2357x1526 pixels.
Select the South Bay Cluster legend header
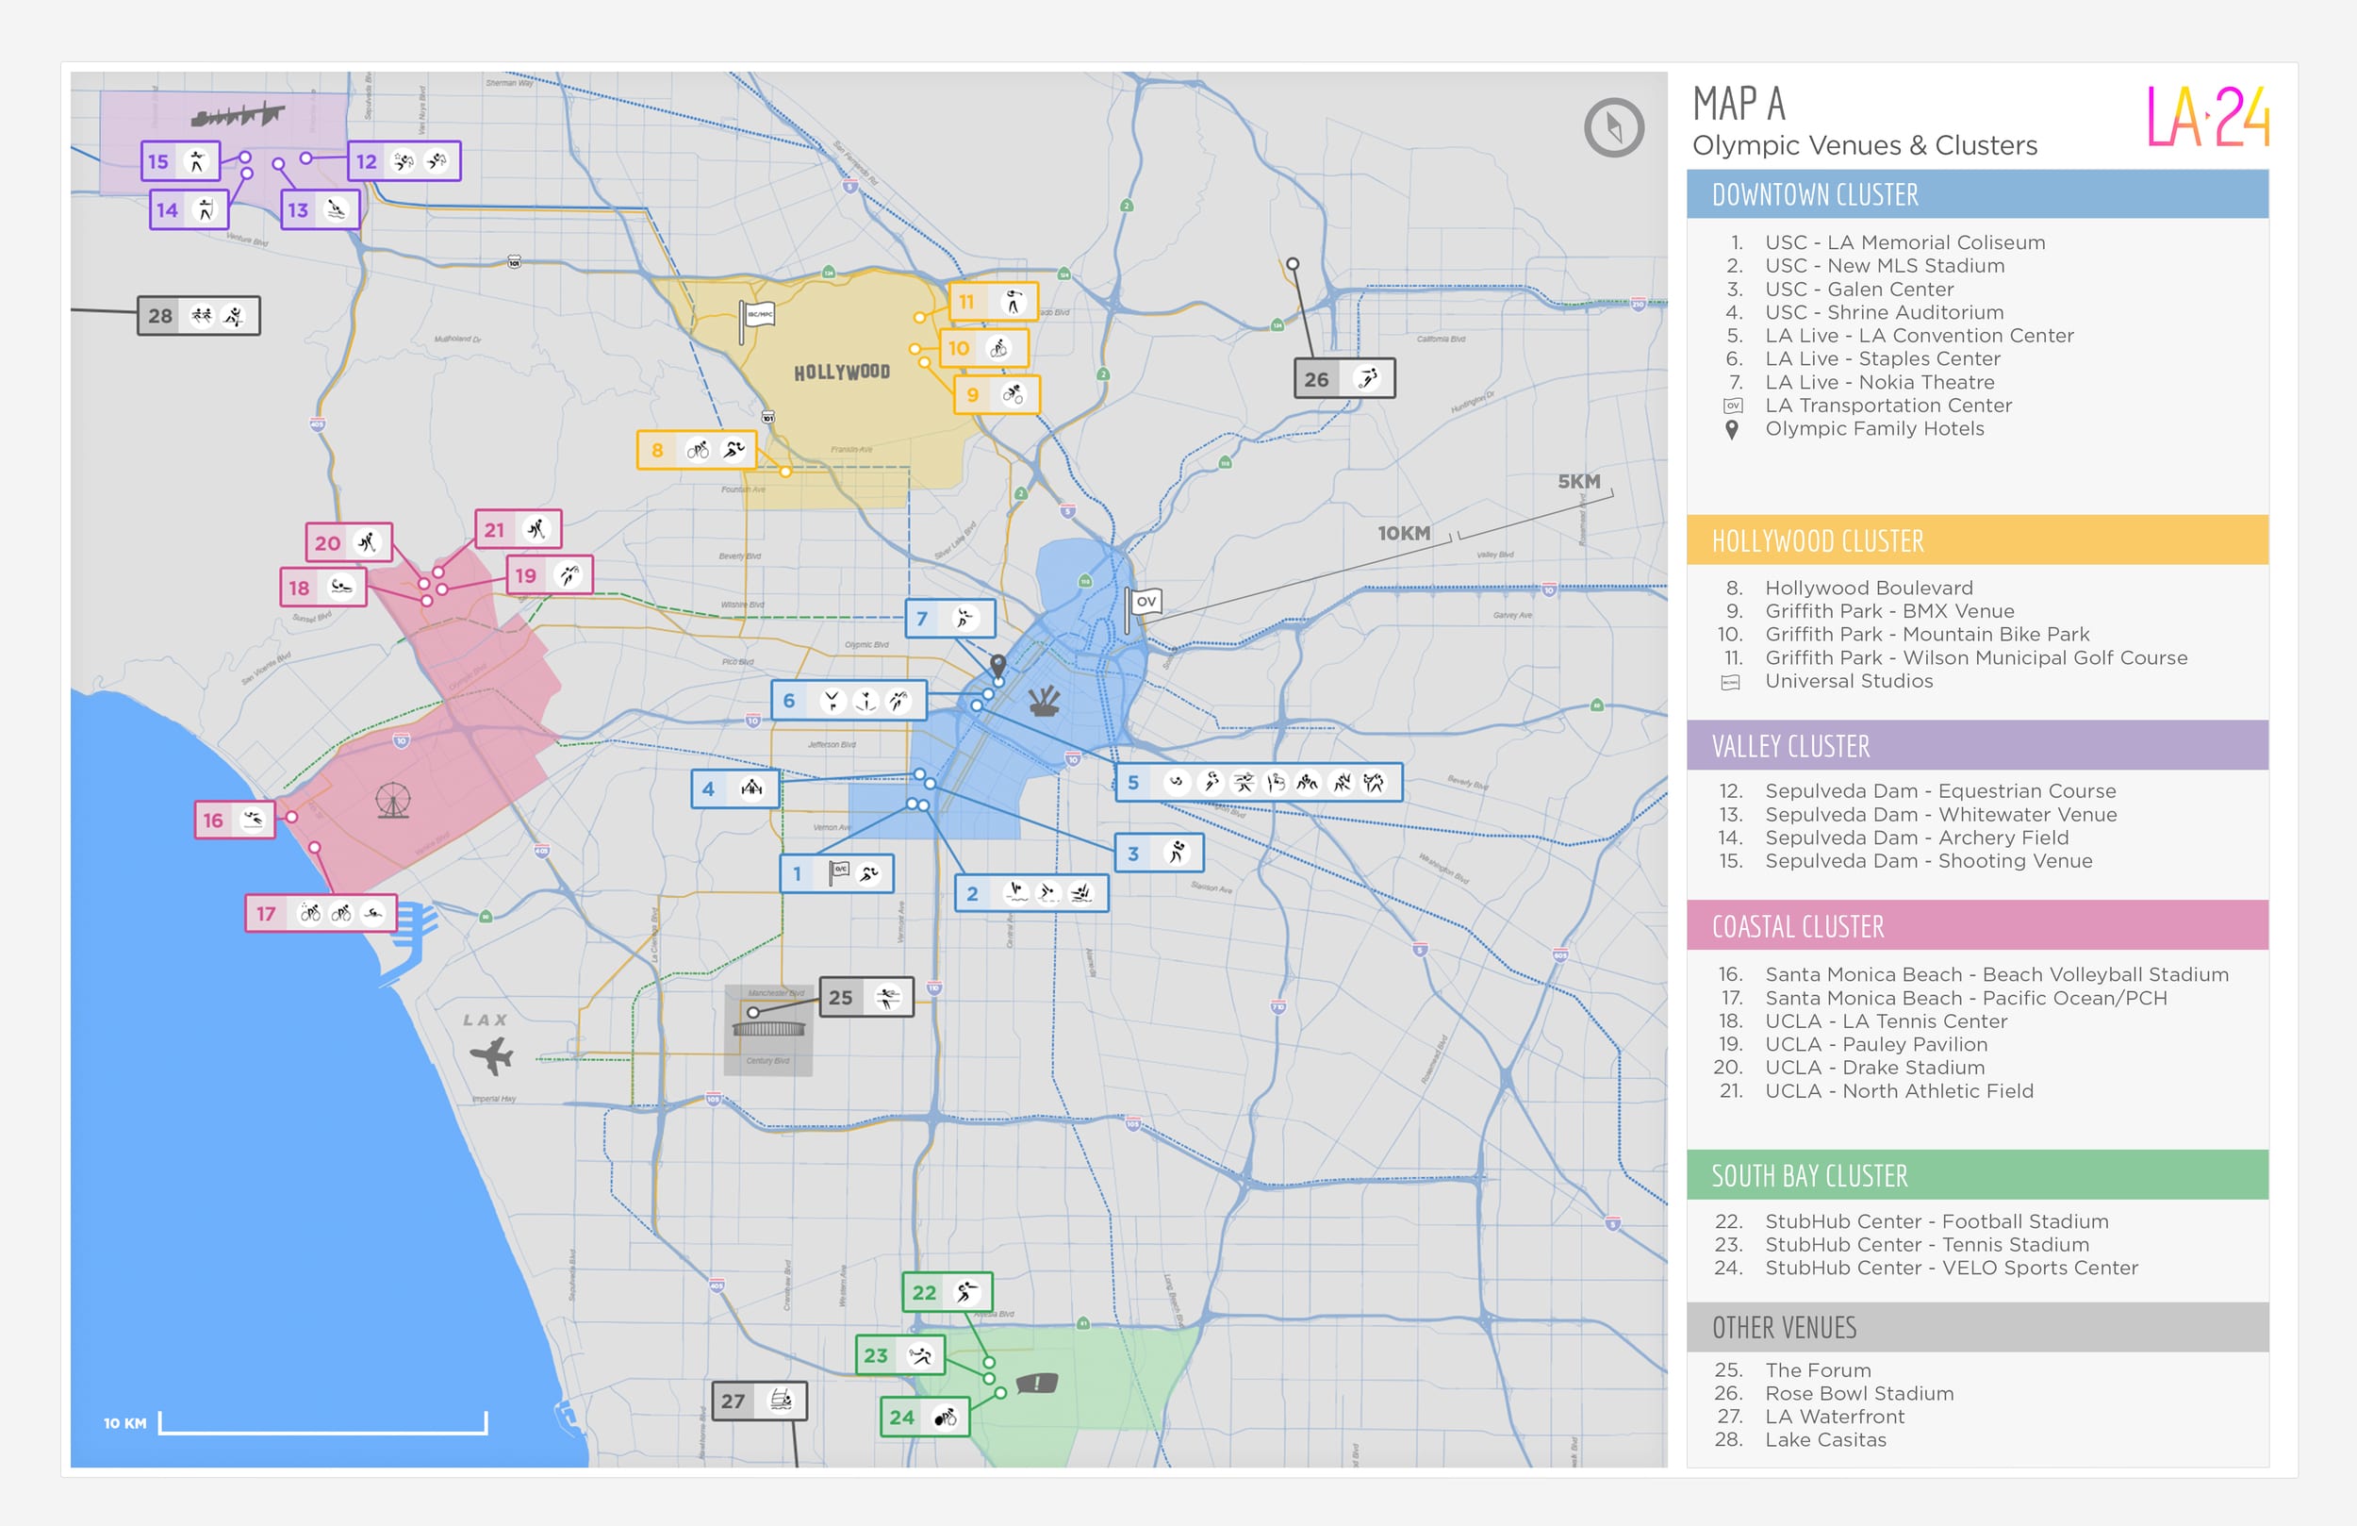click(1977, 1175)
